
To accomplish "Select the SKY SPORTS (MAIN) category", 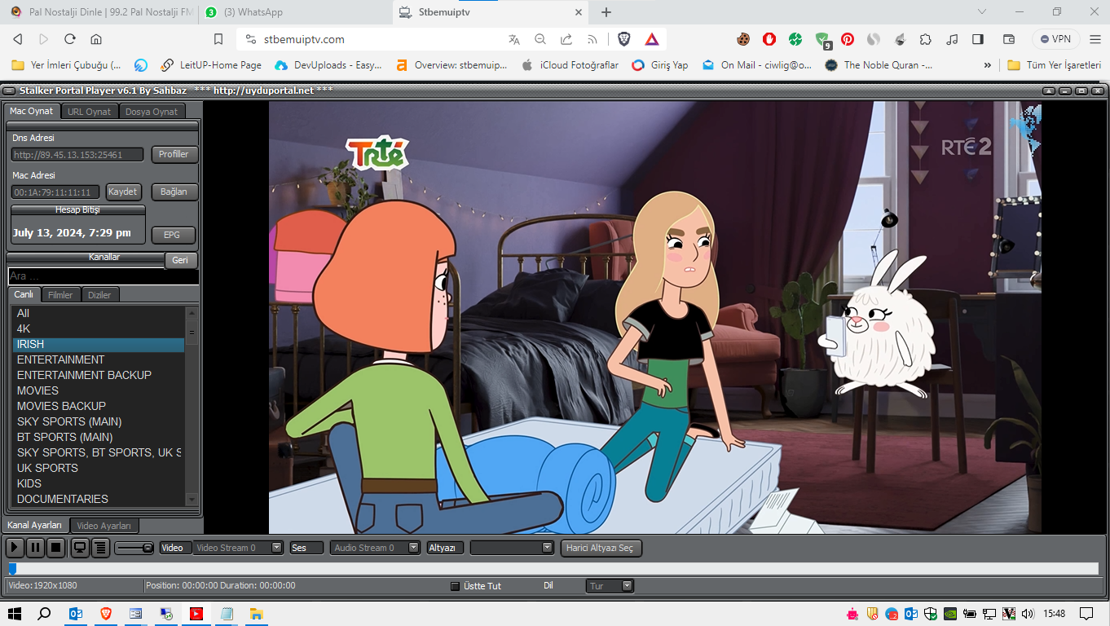I will [x=99, y=421].
